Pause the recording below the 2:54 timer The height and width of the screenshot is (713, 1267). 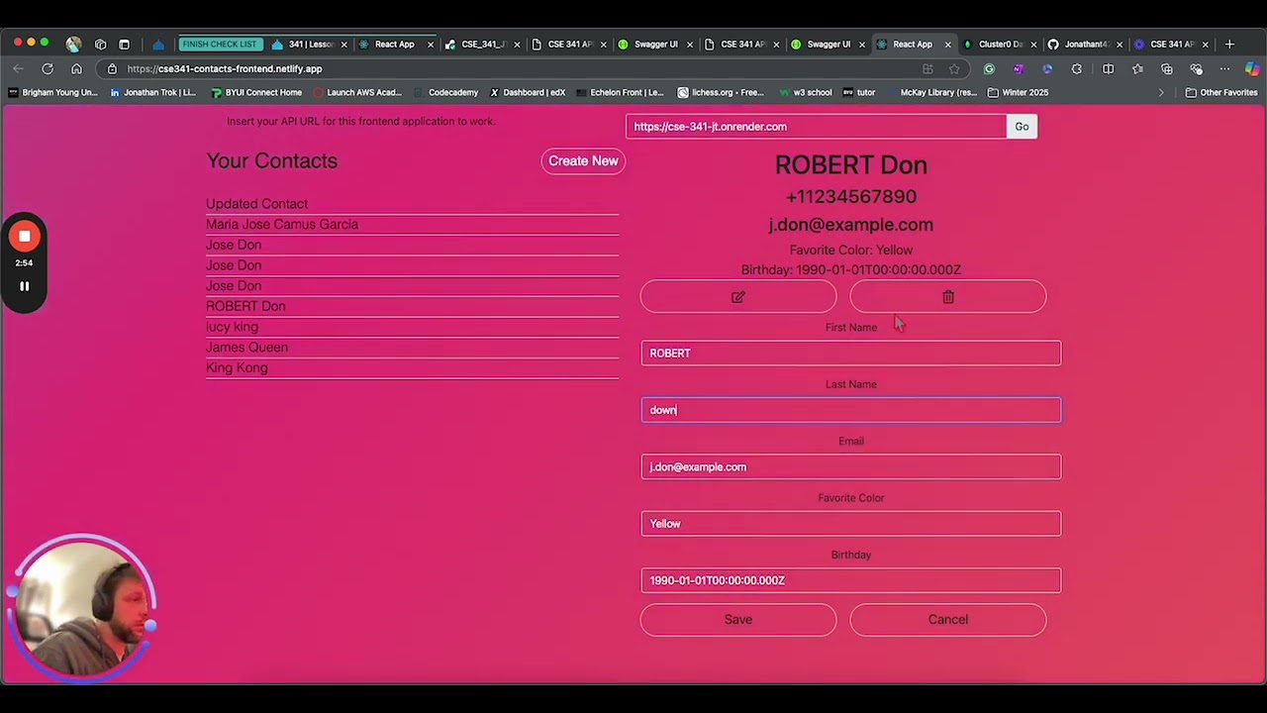click(x=25, y=286)
